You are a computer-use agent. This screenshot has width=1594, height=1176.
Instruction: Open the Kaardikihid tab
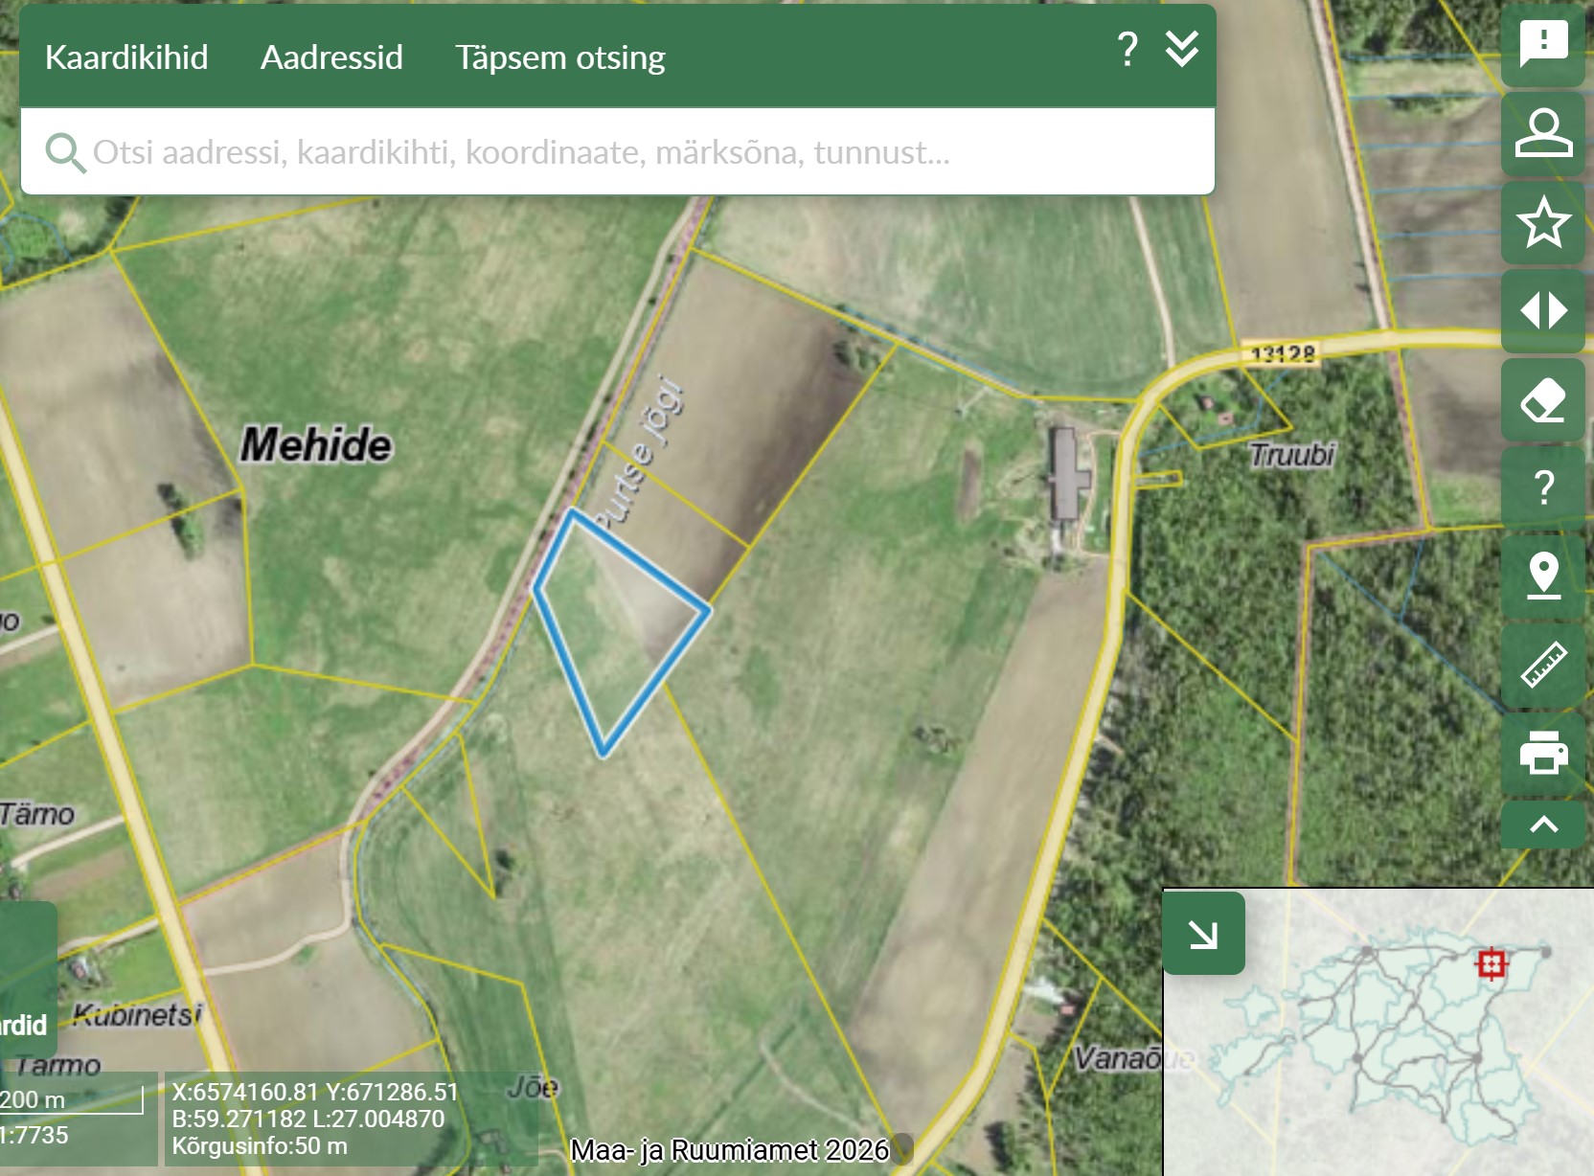pos(126,57)
